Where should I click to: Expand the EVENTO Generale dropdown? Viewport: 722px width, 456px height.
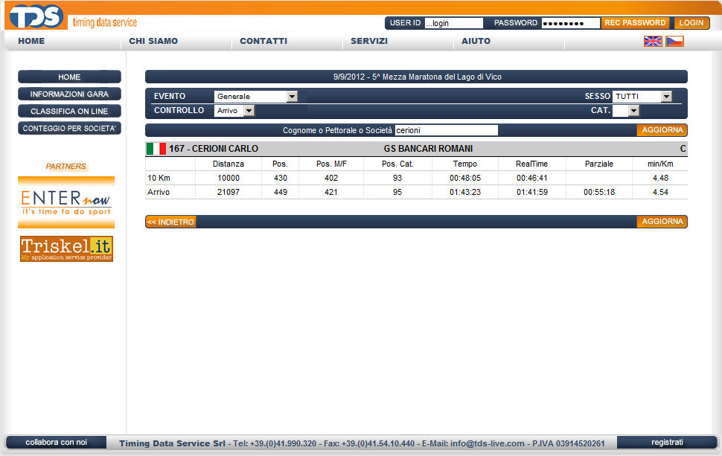pyautogui.click(x=255, y=97)
